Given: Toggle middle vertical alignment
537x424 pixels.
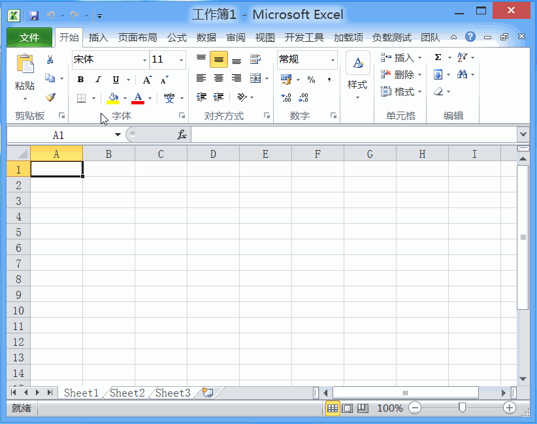Looking at the screenshot, I should (218, 59).
